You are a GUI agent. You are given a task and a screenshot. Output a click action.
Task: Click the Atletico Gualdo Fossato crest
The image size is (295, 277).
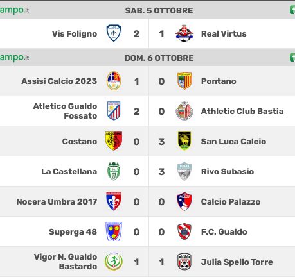pyautogui.click(x=114, y=111)
